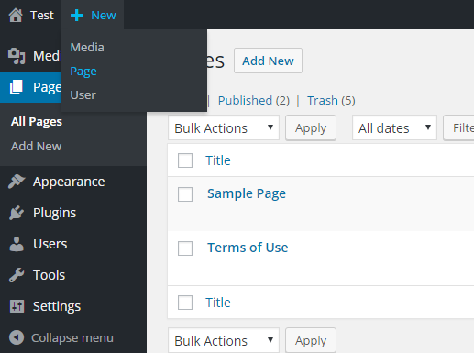Click the top Apply button
The image size is (474, 353).
[x=311, y=127]
